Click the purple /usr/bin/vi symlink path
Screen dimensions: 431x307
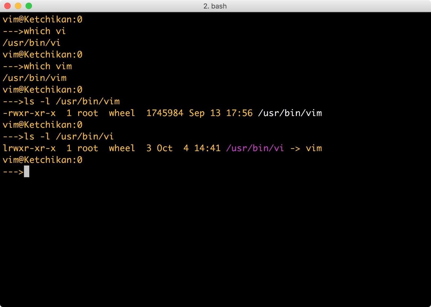click(x=255, y=148)
